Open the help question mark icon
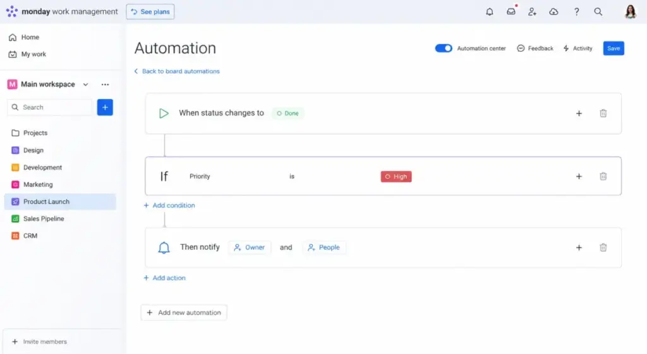 tap(576, 11)
